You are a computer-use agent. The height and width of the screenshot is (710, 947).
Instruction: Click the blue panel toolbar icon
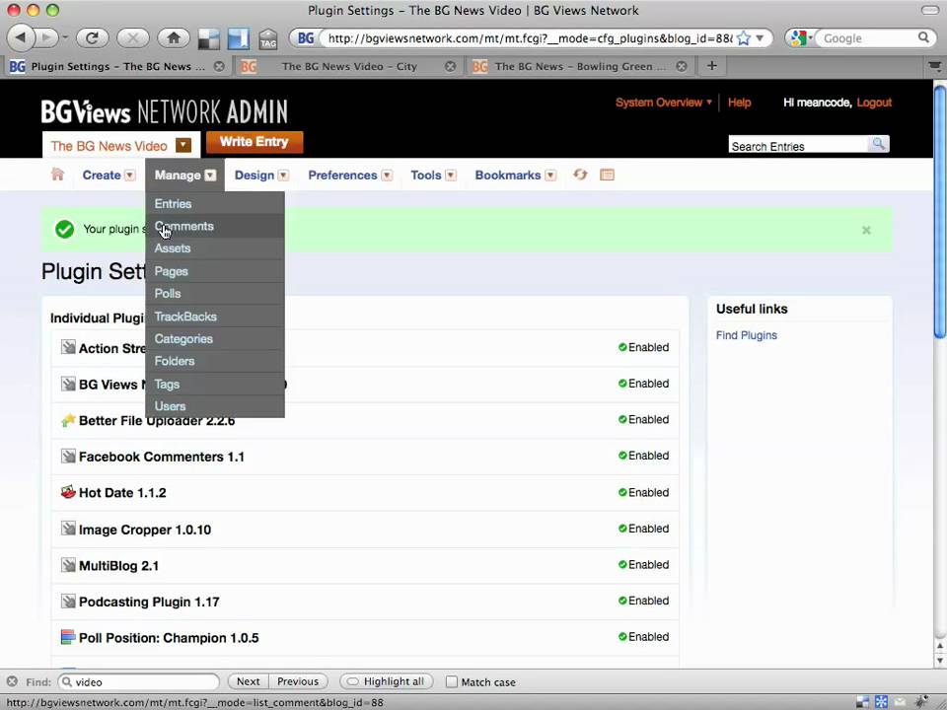(x=238, y=38)
